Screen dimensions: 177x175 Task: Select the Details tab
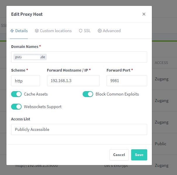[19, 31]
